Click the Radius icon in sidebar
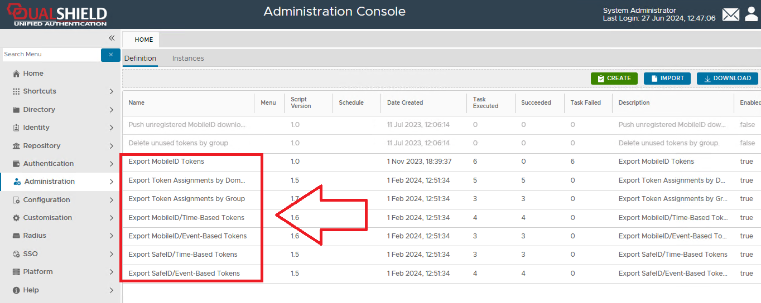The height and width of the screenshot is (303, 761). point(16,236)
